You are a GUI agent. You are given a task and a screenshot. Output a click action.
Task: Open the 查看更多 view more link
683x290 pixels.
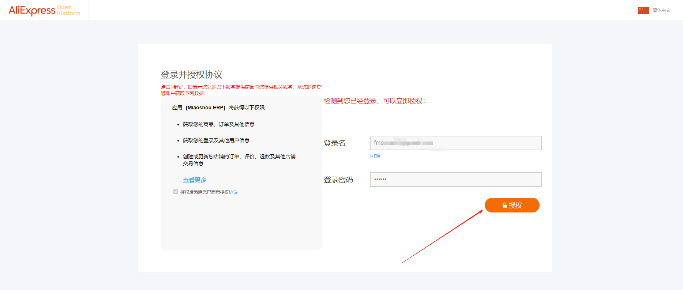195,180
